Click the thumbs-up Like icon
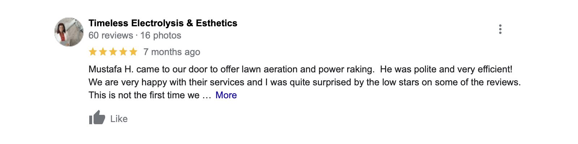 tap(97, 117)
